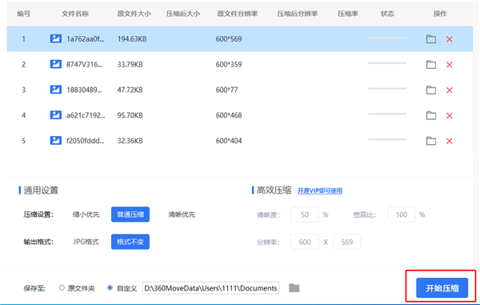
Task: Delete file 8747V316 with red X
Action: click(449, 65)
